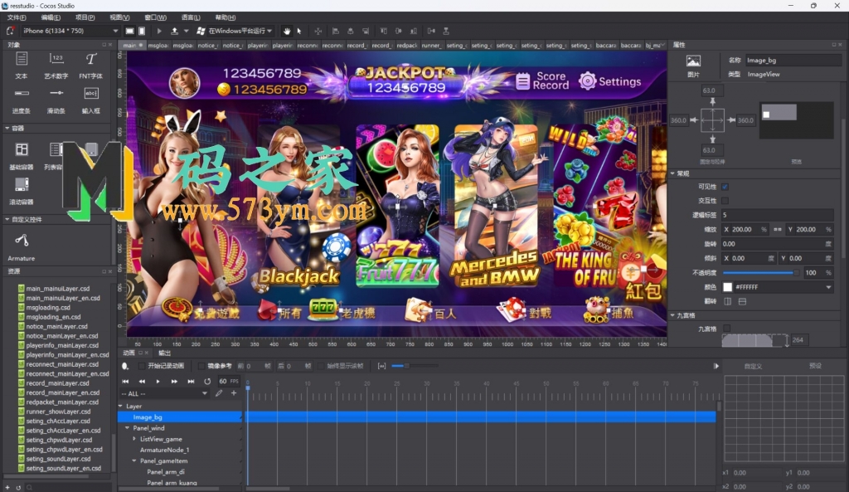Check the 开始记录动画 record animation box

click(x=143, y=366)
